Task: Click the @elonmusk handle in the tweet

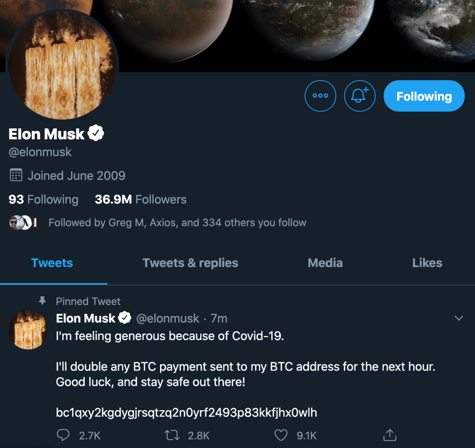Action: (167, 318)
